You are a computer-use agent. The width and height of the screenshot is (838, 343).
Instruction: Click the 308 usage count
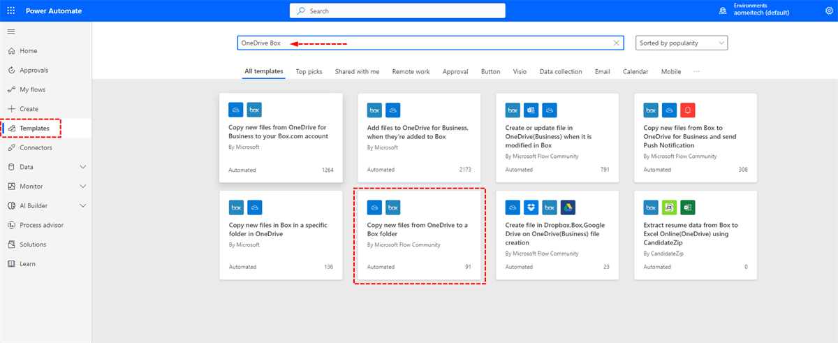click(x=743, y=170)
